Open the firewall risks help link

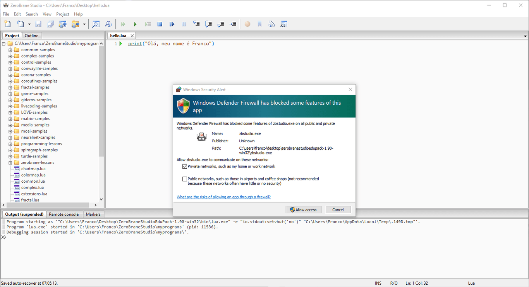click(223, 197)
